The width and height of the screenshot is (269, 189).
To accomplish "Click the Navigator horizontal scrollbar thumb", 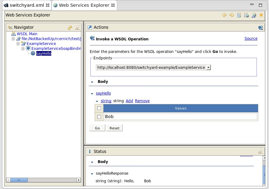I will tap(19, 180).
